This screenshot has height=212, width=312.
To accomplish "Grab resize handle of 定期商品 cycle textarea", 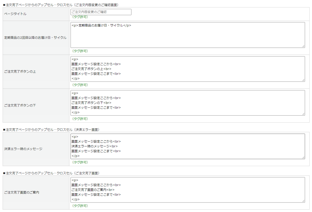I will (x=303, y=46).
